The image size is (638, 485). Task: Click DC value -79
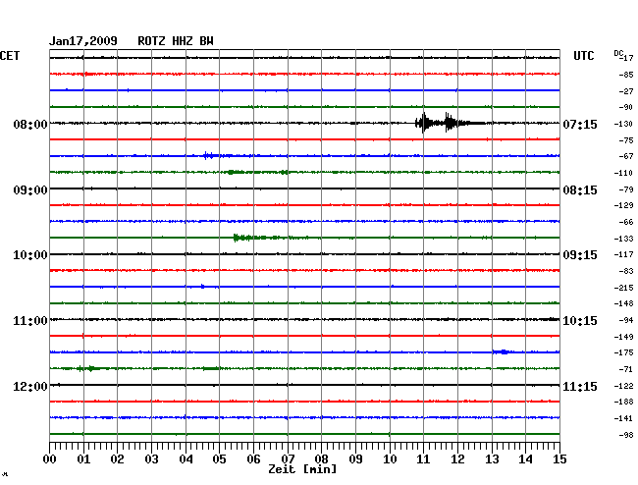tap(626, 189)
